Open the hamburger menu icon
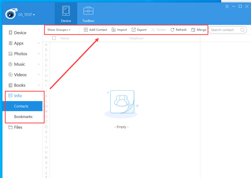Image resolution: width=251 pixels, height=178 pixels. [x=227, y=6]
